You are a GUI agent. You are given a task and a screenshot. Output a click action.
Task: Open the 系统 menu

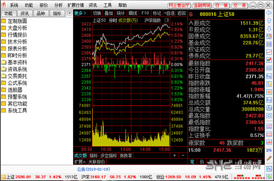[14, 5]
